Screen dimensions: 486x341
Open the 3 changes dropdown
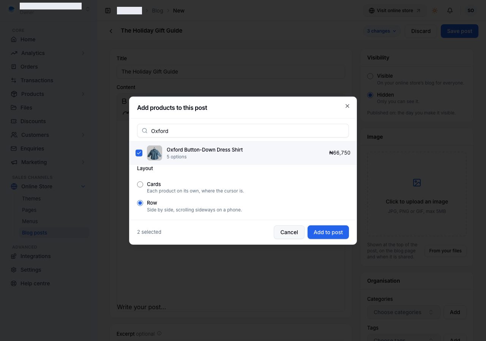(382, 31)
